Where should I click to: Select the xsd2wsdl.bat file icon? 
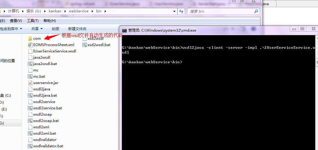84,45
